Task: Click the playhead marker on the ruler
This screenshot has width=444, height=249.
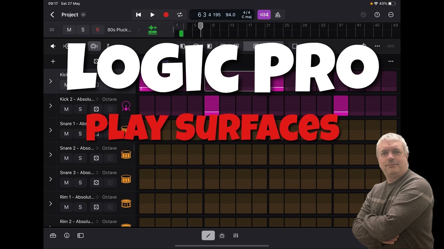Action: pos(200,26)
